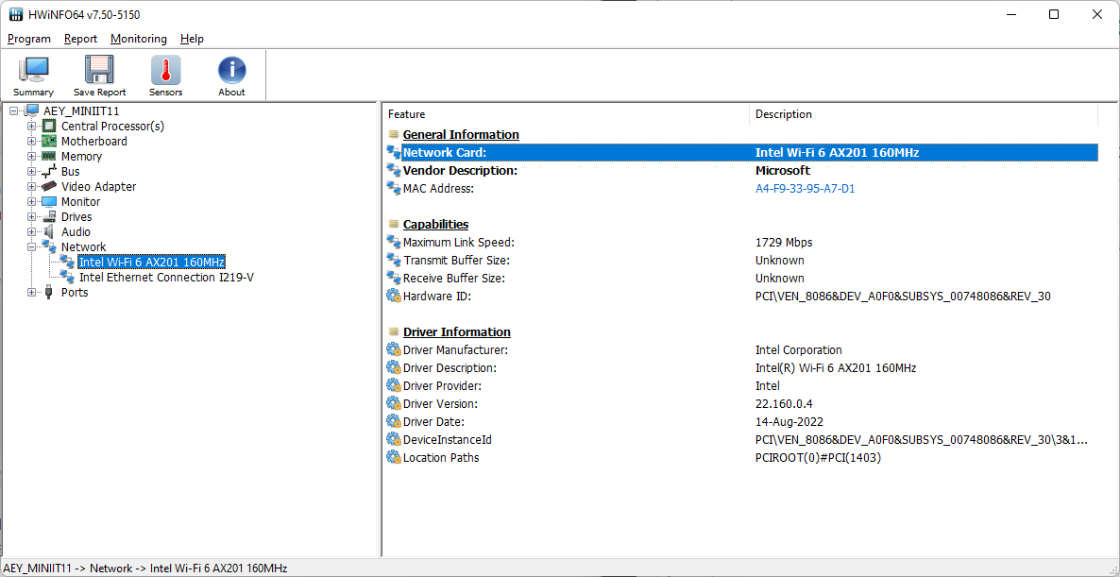Click the Monitor tree icon
Viewport: 1120px width, 577px height.
coord(48,201)
